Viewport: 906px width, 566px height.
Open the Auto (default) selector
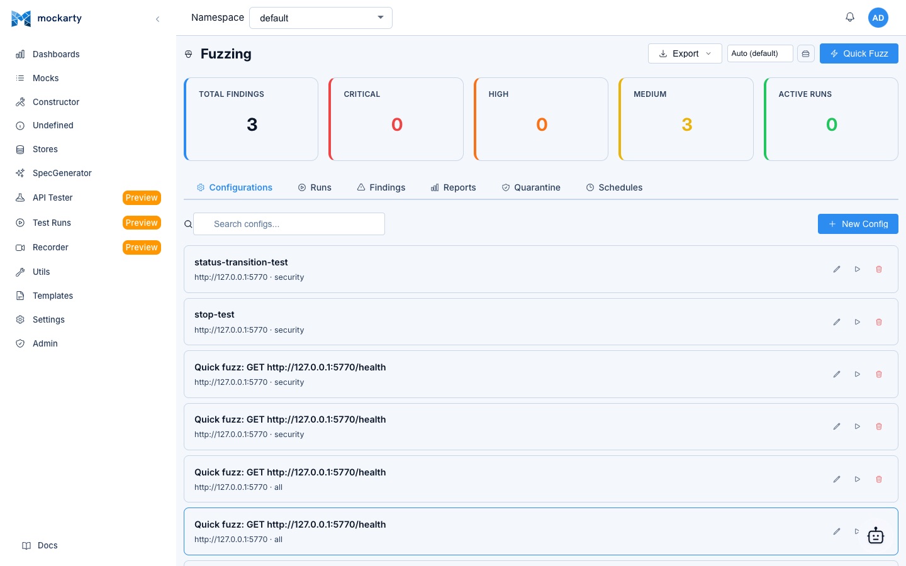[760, 53]
